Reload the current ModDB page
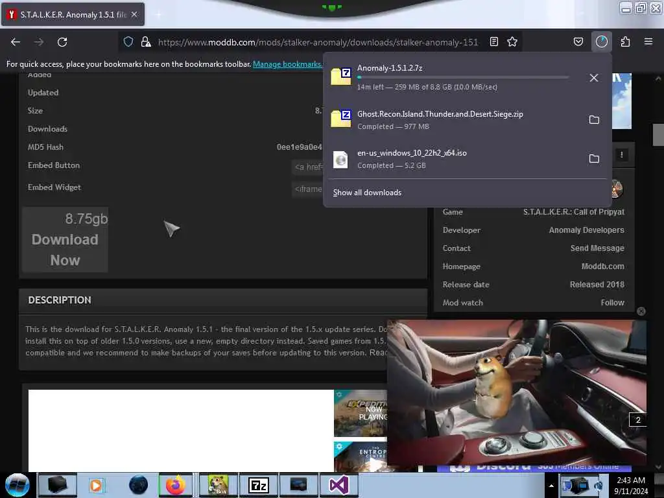The image size is (664, 498). 62,42
